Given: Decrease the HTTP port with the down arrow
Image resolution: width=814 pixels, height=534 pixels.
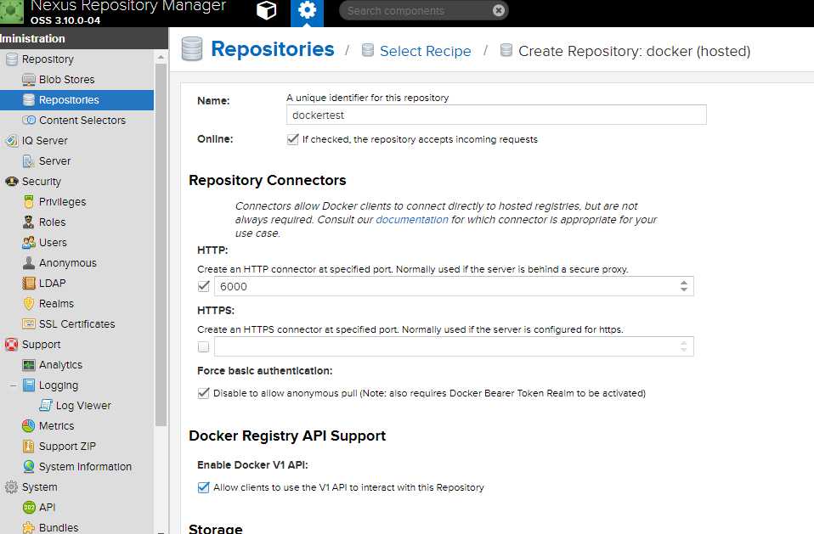Looking at the screenshot, I should [684, 289].
